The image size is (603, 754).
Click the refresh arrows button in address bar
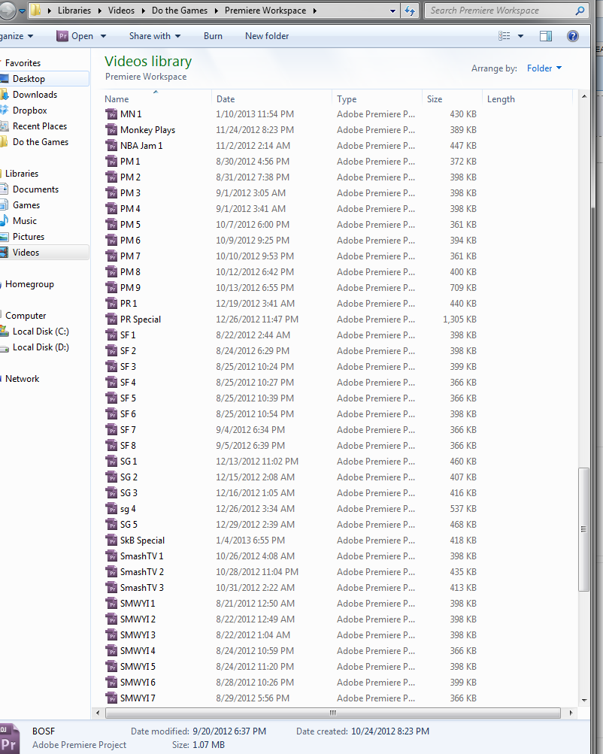click(410, 11)
